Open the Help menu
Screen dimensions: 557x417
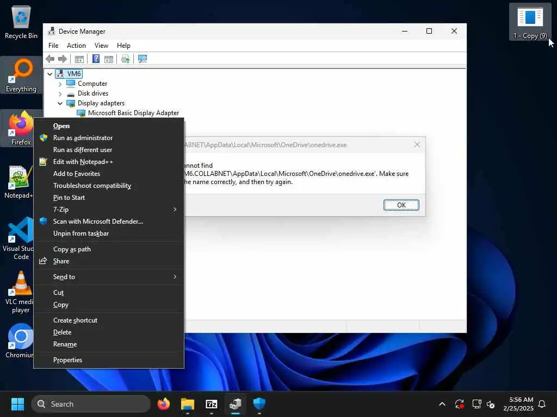[123, 46]
